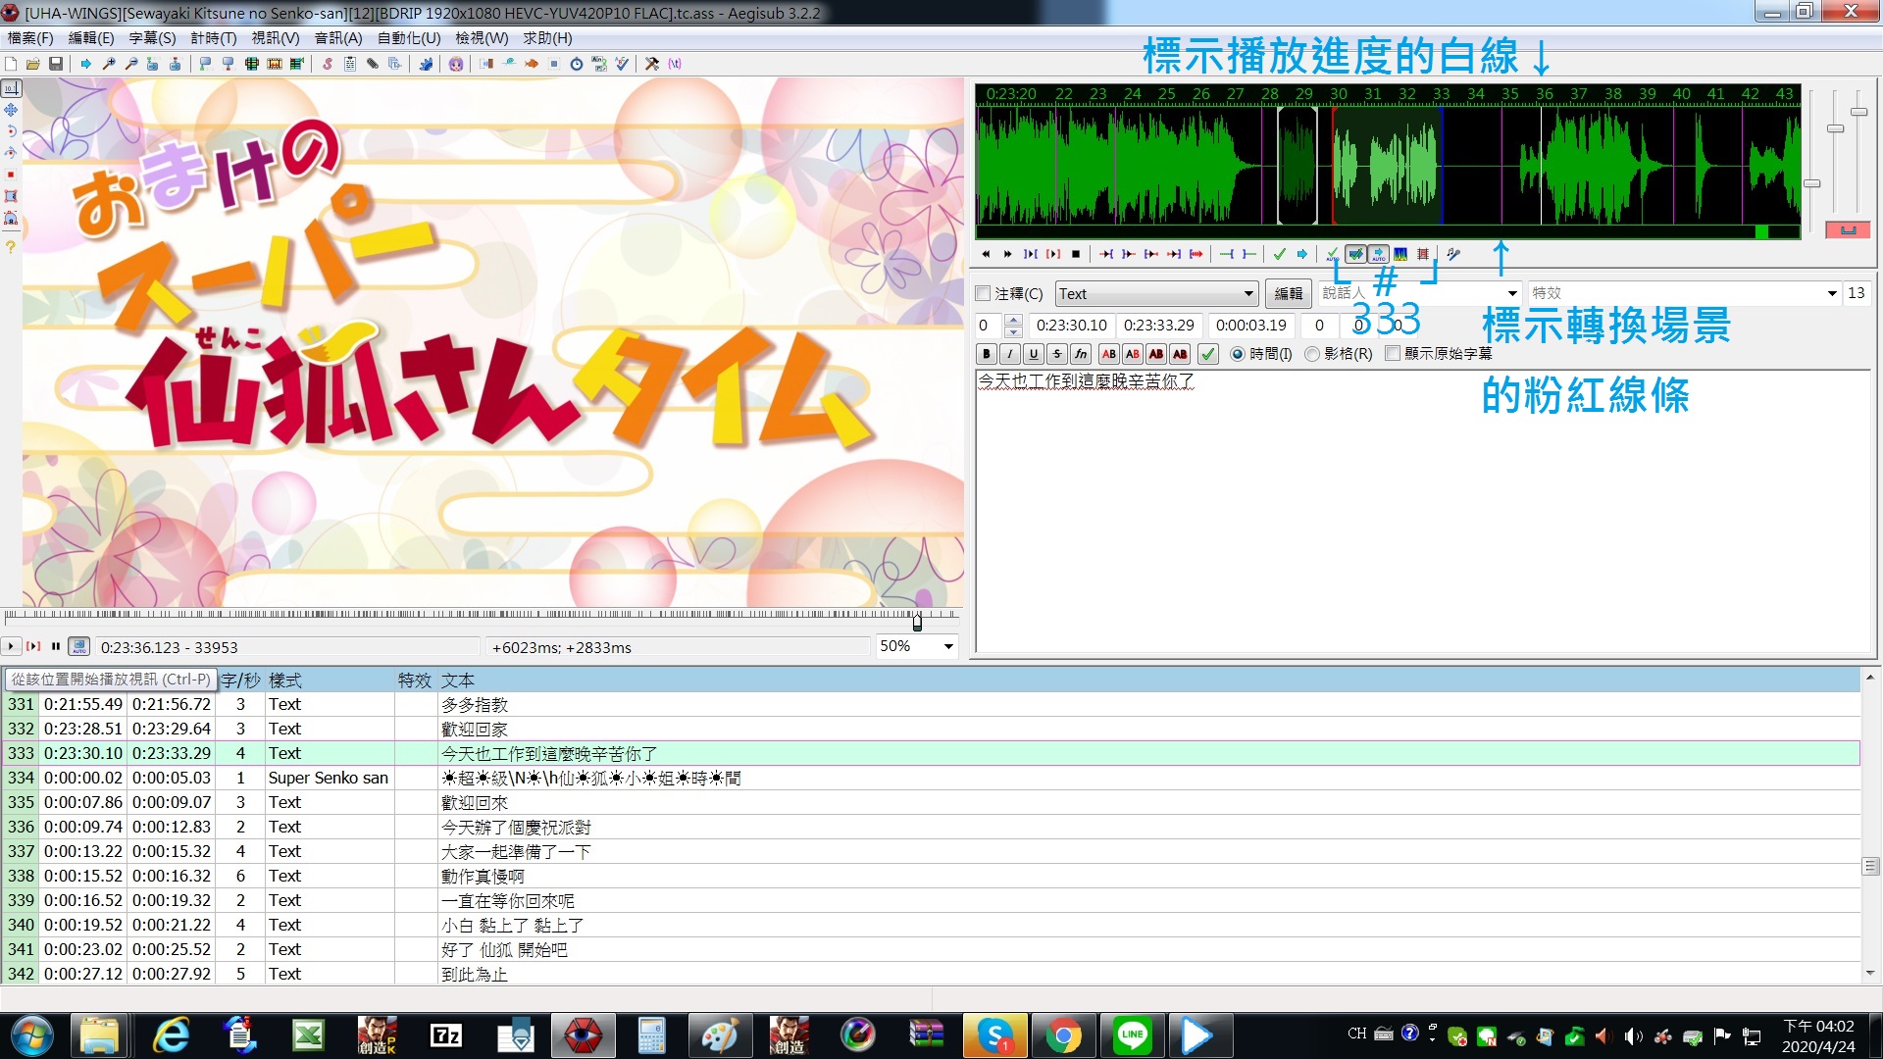
Task: Open the attachments paperclip icon
Action: pos(373,64)
